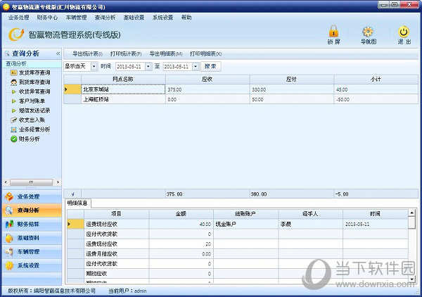Click sidebar scroll left arrow
422x297 pixels.
click(6, 182)
